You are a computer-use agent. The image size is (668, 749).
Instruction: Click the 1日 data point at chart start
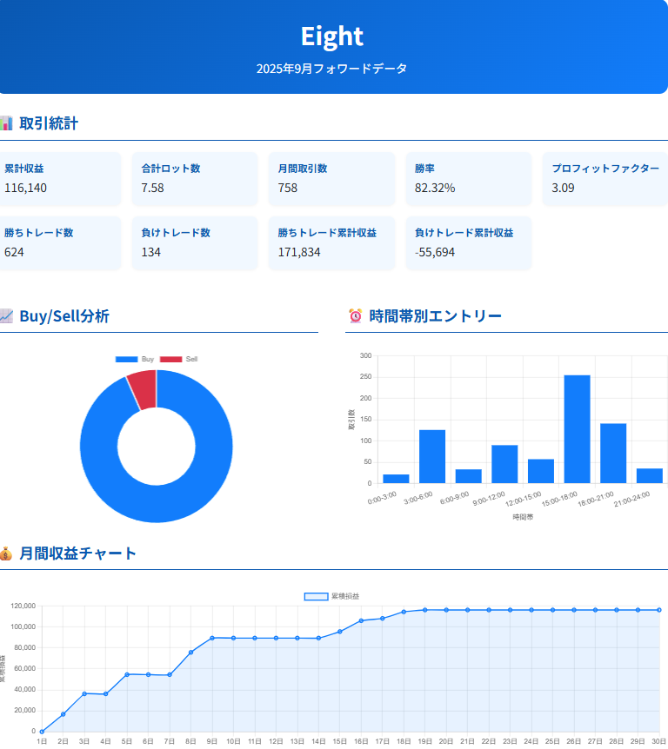click(x=42, y=732)
